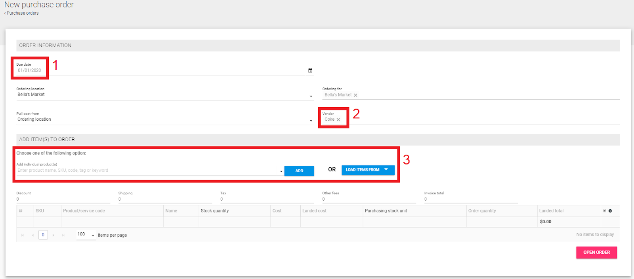Click the blue Add button
This screenshot has height=279, width=634.
tap(299, 171)
